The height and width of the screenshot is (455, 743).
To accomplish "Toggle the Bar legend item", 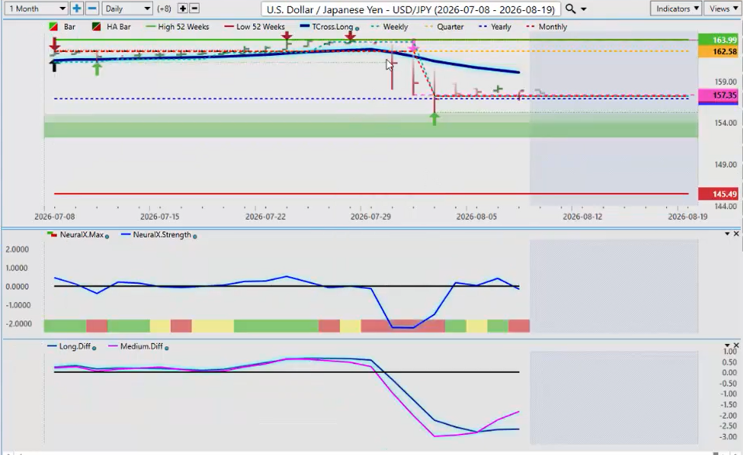I will [63, 26].
